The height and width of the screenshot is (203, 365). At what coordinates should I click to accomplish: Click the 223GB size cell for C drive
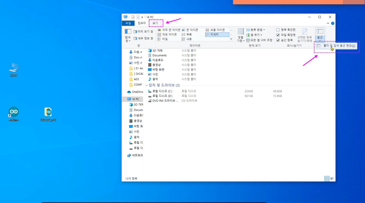coord(249,91)
